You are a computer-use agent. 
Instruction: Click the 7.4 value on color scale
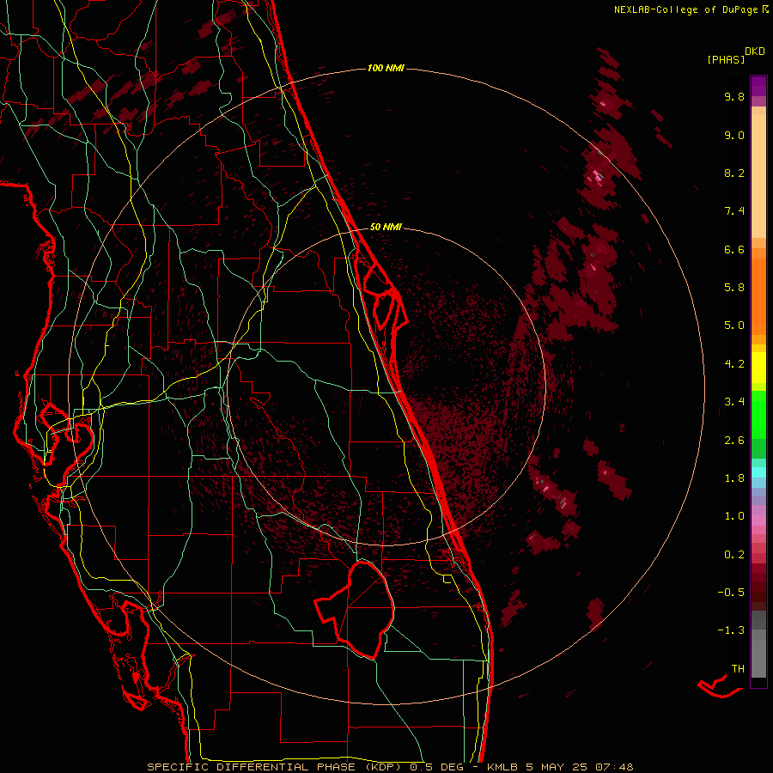point(734,211)
